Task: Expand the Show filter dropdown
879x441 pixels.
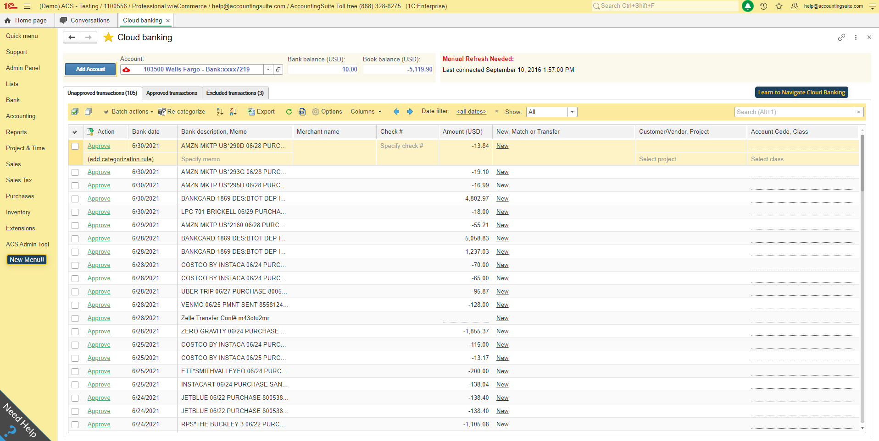Action: (x=572, y=112)
